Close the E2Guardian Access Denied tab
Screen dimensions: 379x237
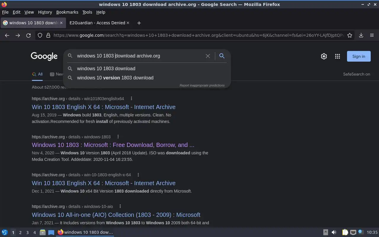(128, 23)
